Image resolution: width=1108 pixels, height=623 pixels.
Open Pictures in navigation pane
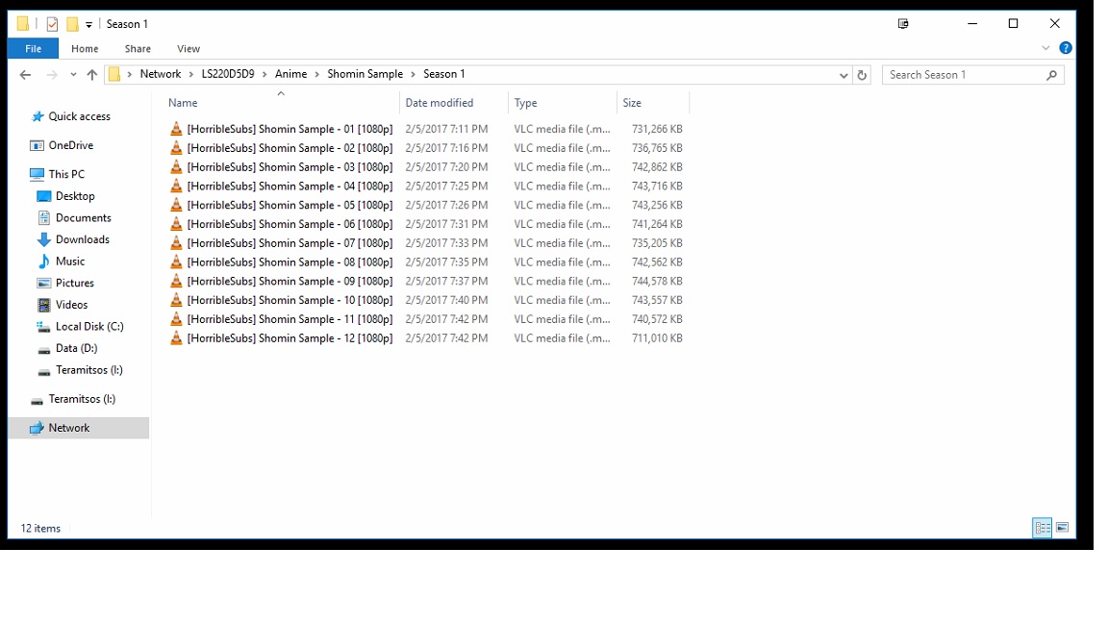click(75, 284)
